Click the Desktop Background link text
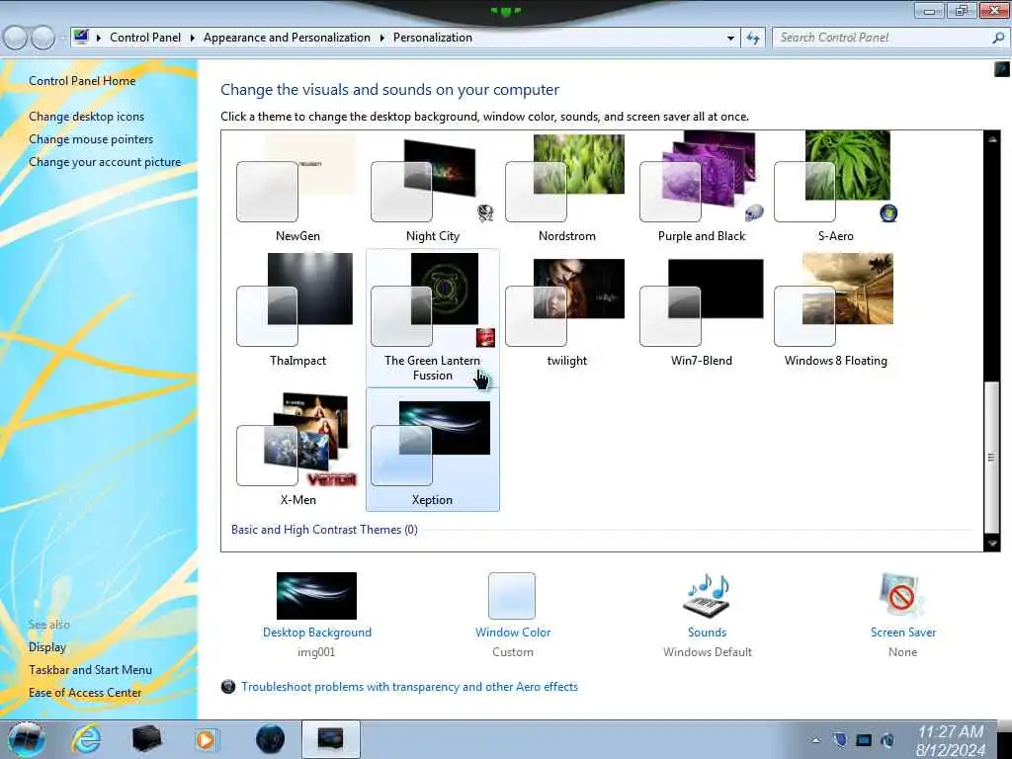This screenshot has height=759, width=1012. tap(317, 632)
